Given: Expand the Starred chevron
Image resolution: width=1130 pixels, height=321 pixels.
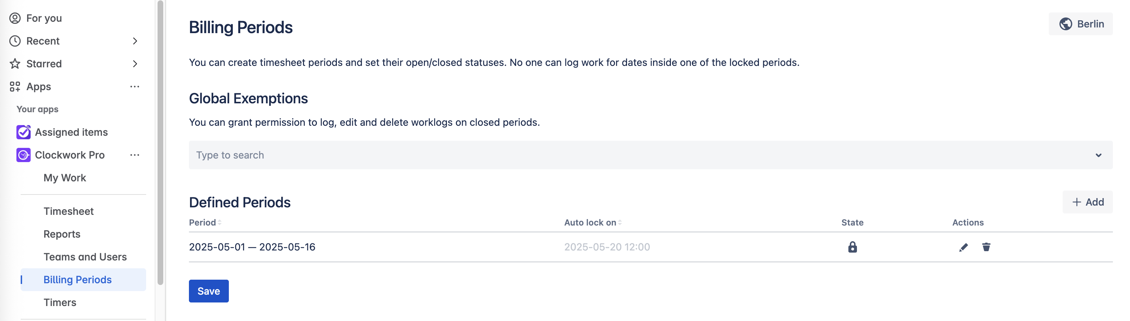Looking at the screenshot, I should click(x=135, y=63).
